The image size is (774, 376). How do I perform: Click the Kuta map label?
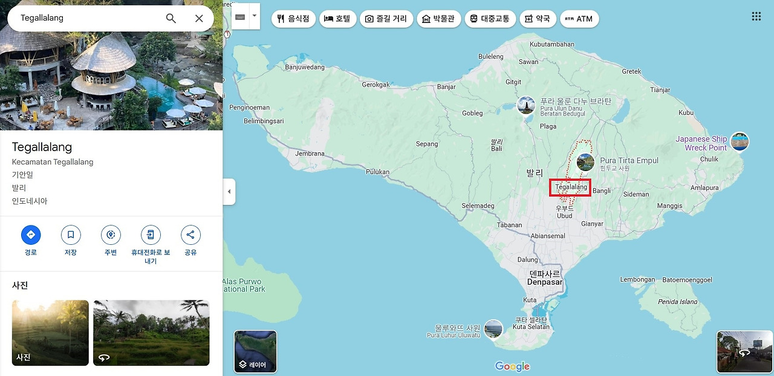tap(530, 300)
